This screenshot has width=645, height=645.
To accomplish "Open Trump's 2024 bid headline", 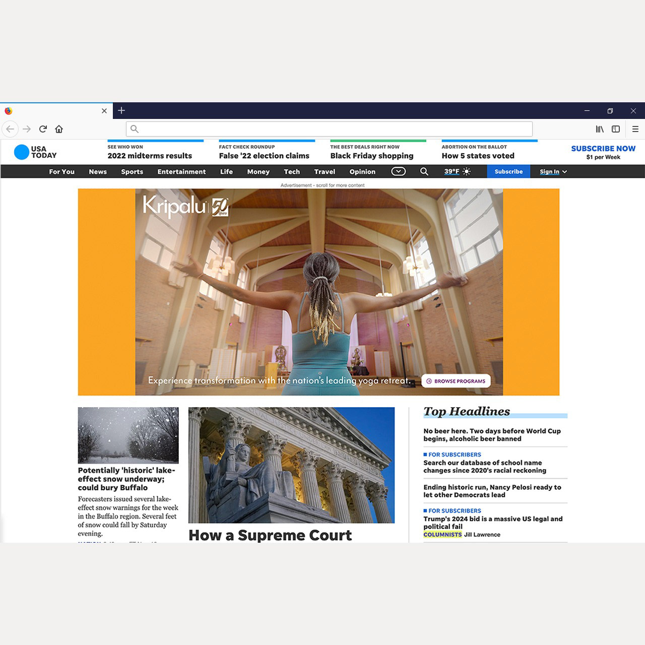I will coord(493,523).
